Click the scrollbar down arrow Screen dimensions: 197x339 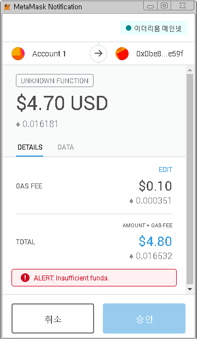(x=190, y=289)
